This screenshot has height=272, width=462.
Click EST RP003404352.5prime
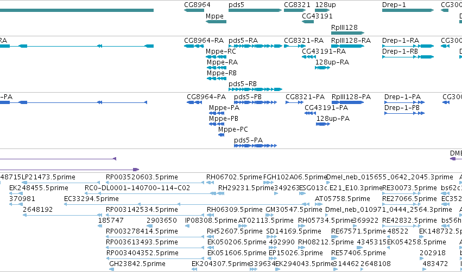142,253
